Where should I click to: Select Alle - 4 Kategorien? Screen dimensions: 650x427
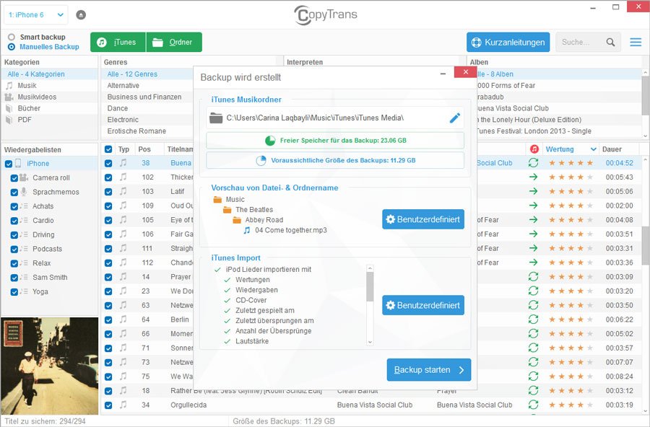pos(35,74)
